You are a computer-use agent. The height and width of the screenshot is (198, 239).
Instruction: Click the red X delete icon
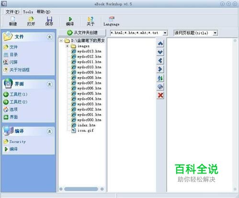(x=160, y=95)
